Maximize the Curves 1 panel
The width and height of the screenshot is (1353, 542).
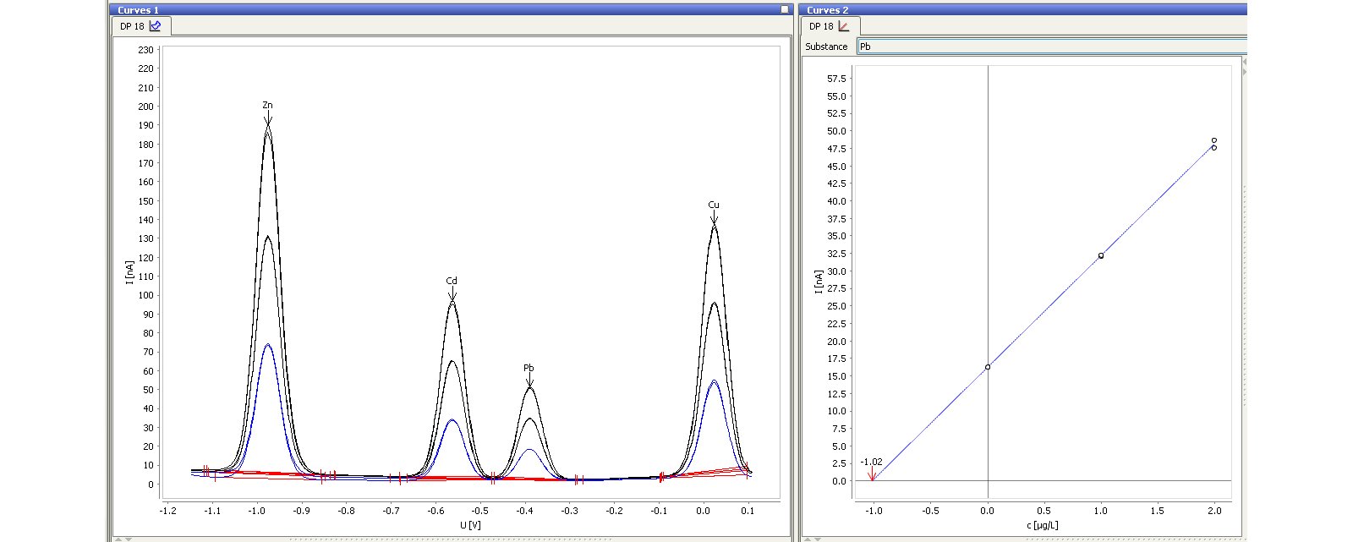point(784,9)
